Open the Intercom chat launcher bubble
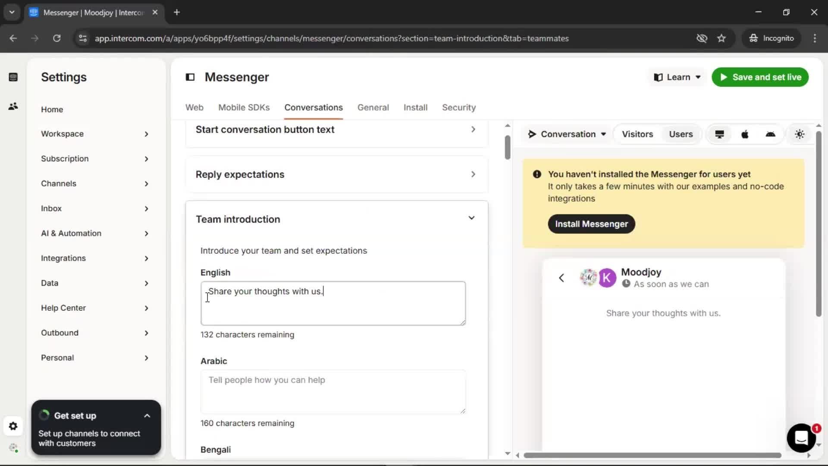828x466 pixels. pos(801,438)
